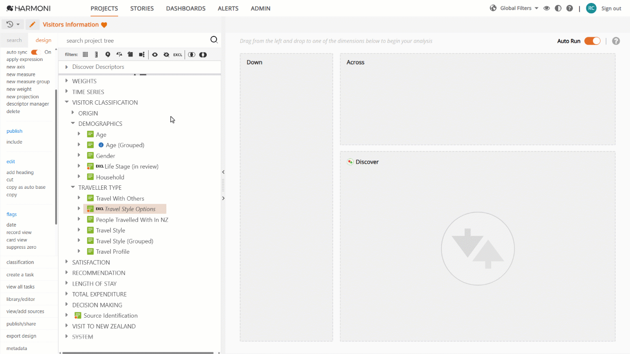
Task: Click the Sign out link
Action: (611, 8)
